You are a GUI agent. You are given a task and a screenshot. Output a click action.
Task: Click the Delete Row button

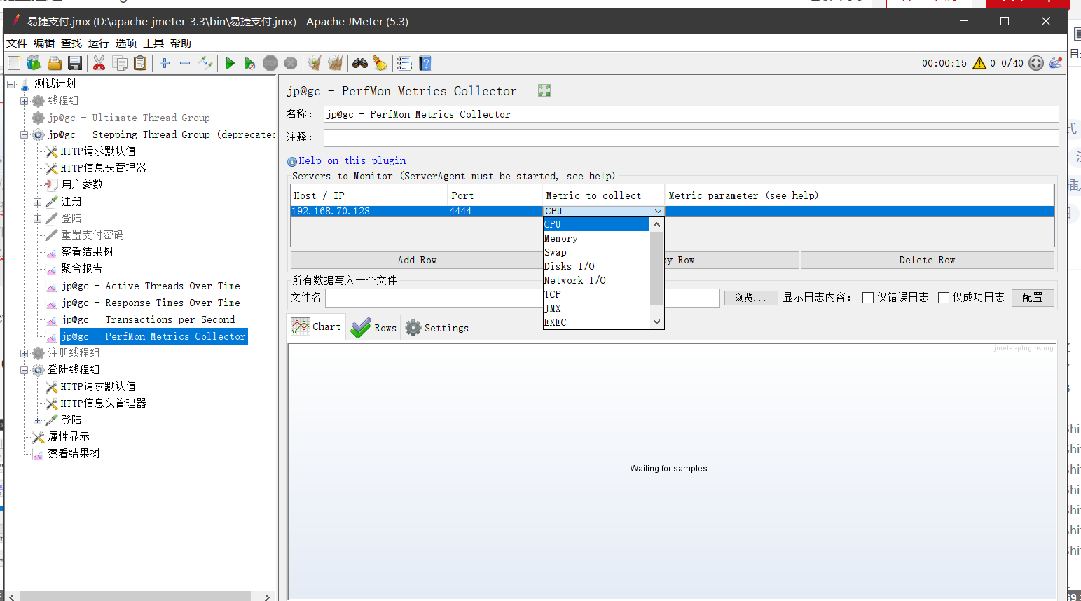(927, 260)
